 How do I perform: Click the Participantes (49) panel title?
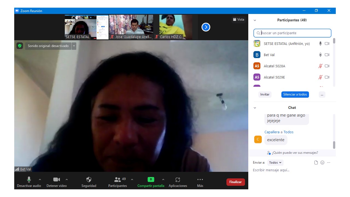292,20
